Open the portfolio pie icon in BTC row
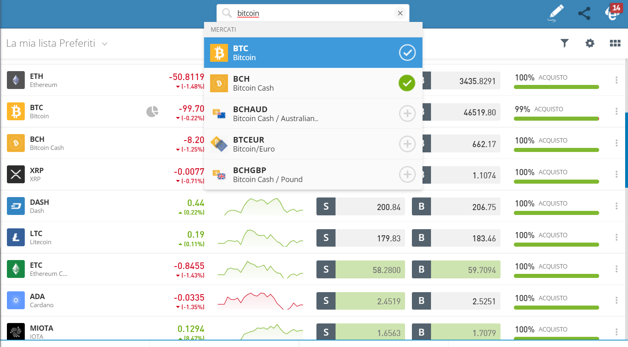Image resolution: width=628 pixels, height=347 pixels. pyautogui.click(x=152, y=111)
